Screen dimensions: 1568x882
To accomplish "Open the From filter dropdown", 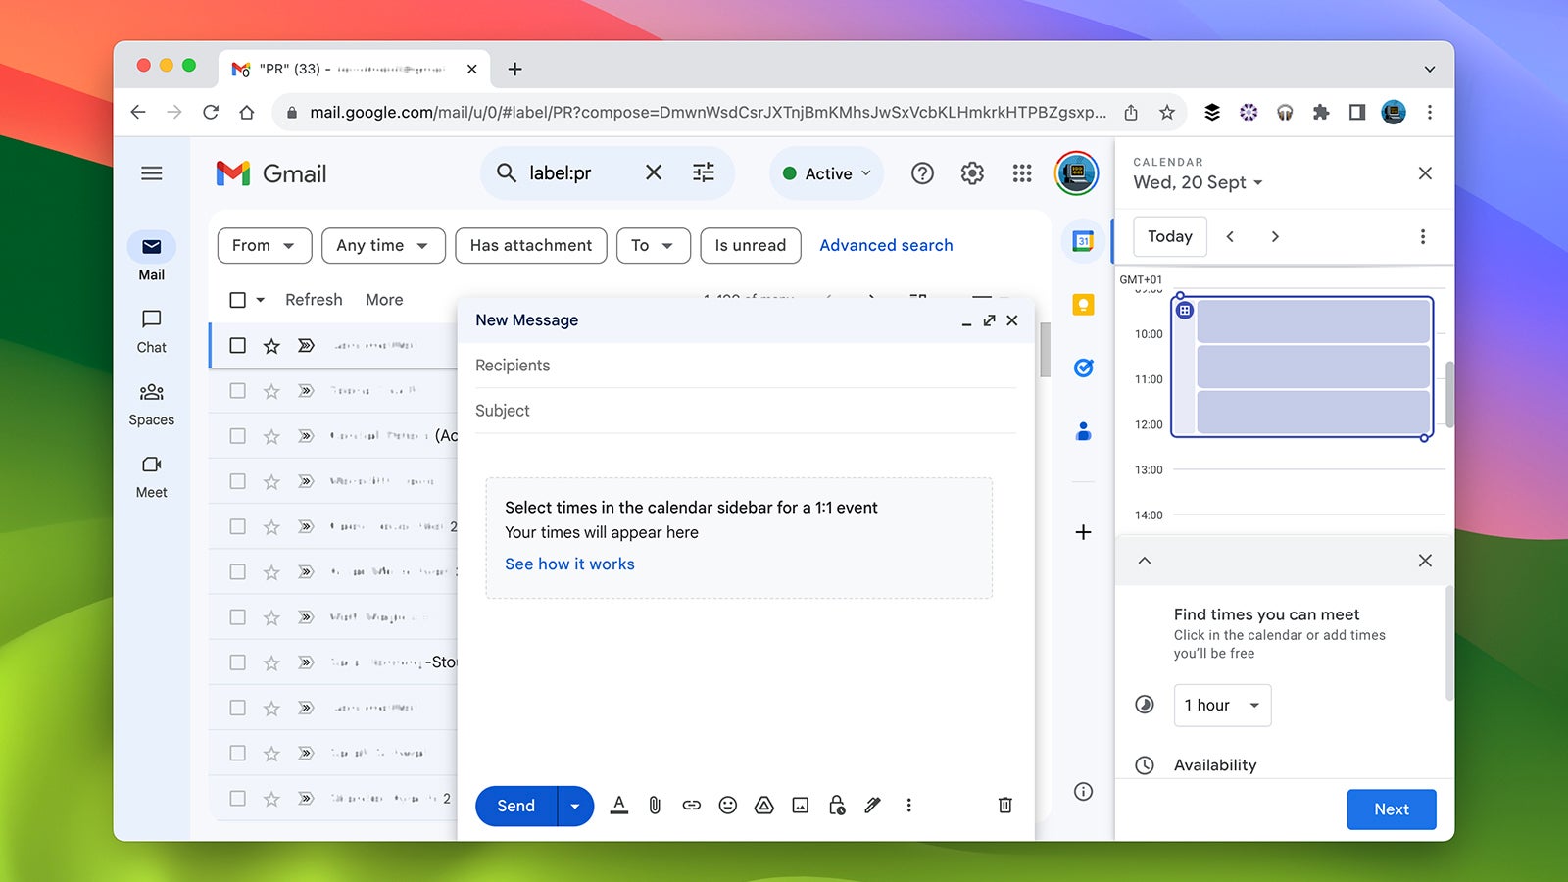I will pyautogui.click(x=263, y=245).
